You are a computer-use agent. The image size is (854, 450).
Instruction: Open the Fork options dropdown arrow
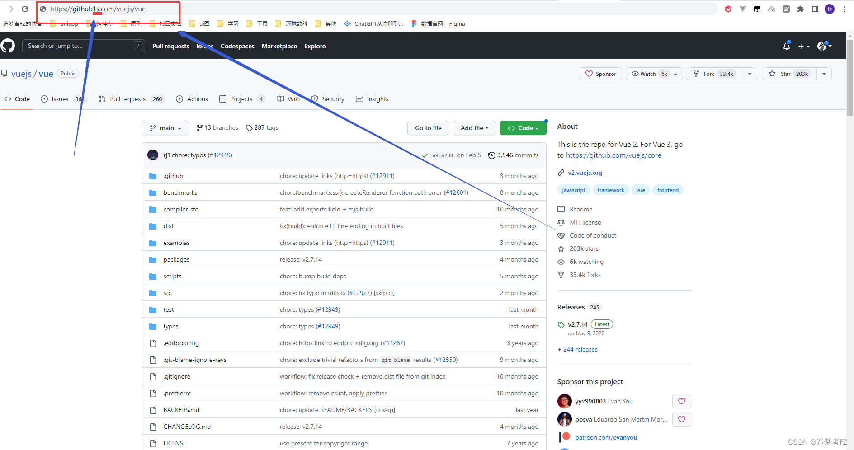pyautogui.click(x=750, y=74)
